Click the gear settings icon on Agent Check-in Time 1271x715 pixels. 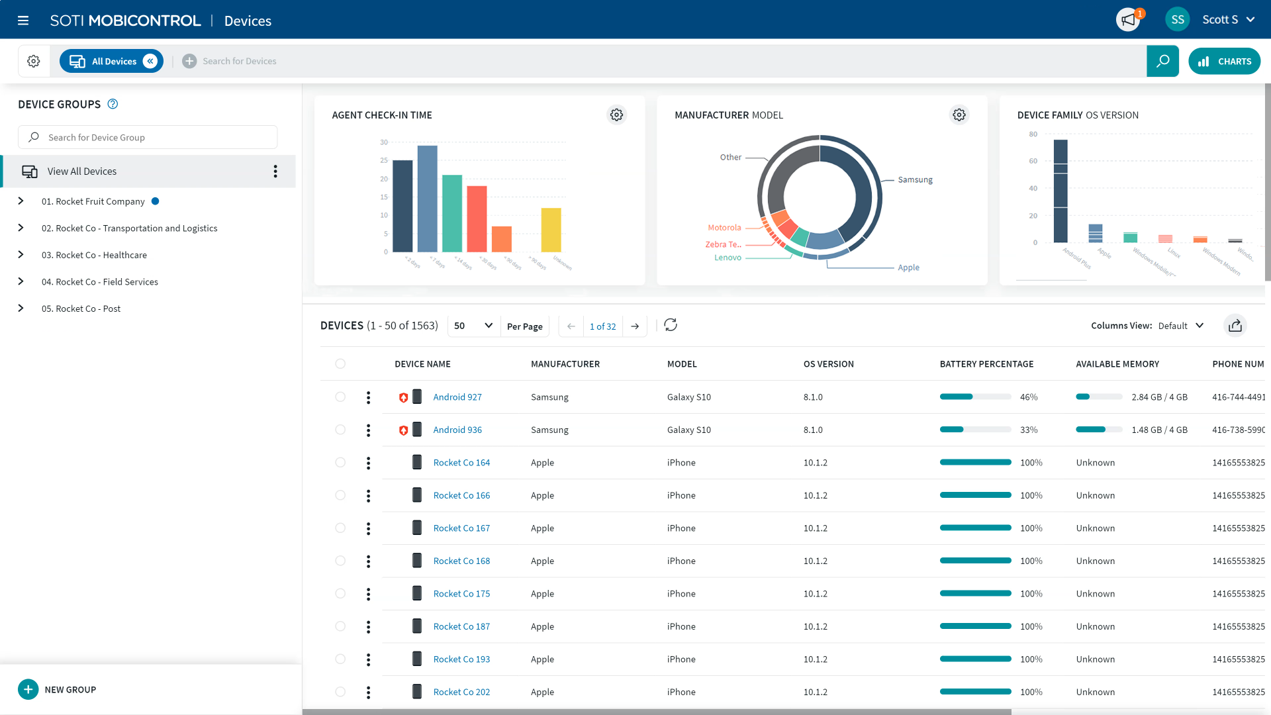tap(616, 115)
